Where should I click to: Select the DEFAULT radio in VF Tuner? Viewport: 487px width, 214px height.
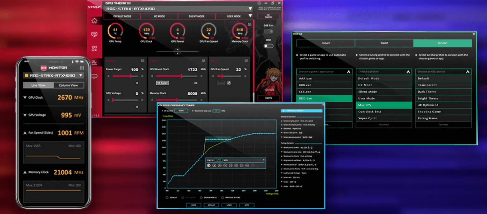(x=167, y=197)
